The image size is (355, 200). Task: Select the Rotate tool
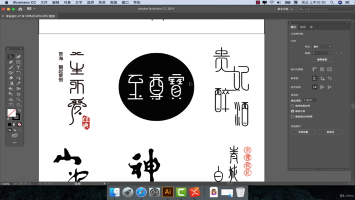tap(18, 73)
